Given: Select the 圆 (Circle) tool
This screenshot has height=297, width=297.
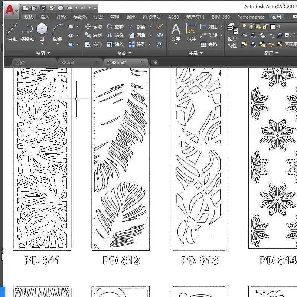Looking at the screenshot, I should click(x=42, y=33).
